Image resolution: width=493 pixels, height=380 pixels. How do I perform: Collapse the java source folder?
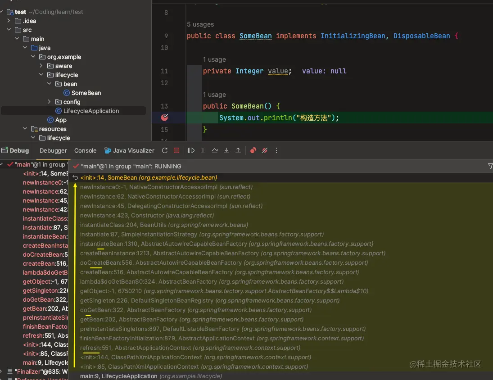[25, 48]
